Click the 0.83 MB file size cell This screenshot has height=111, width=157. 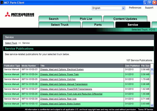[145, 104]
